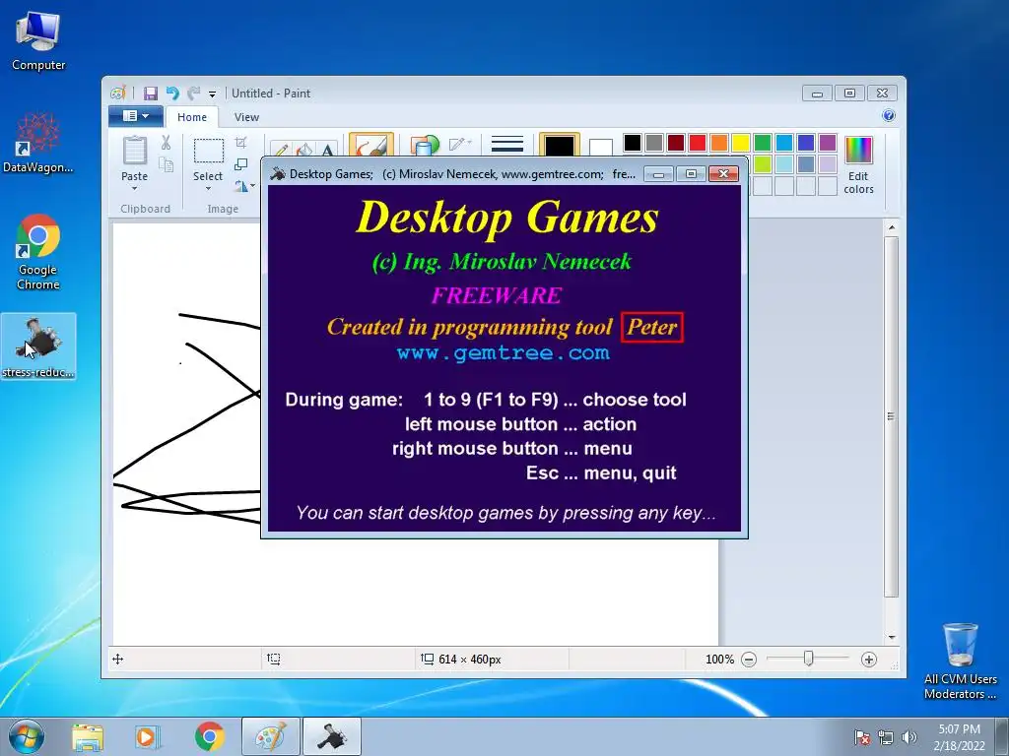The image size is (1009, 756).
Task: Click the zoom slider handle
Action: (x=808, y=659)
